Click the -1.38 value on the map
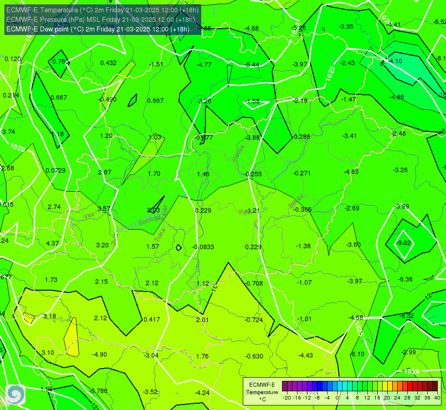This screenshot has height=410, width=446. point(303,246)
